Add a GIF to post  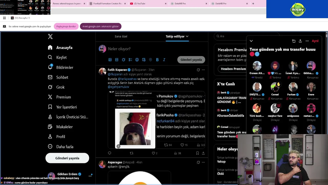(117, 60)
